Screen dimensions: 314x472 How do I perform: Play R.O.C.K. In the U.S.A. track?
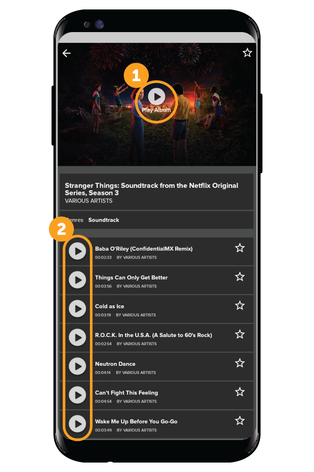78,337
